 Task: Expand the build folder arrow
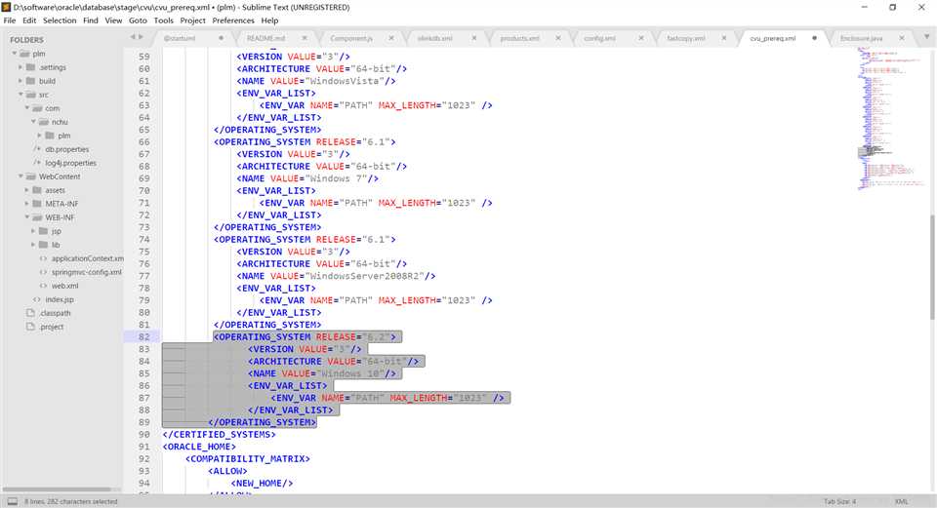pos(20,81)
